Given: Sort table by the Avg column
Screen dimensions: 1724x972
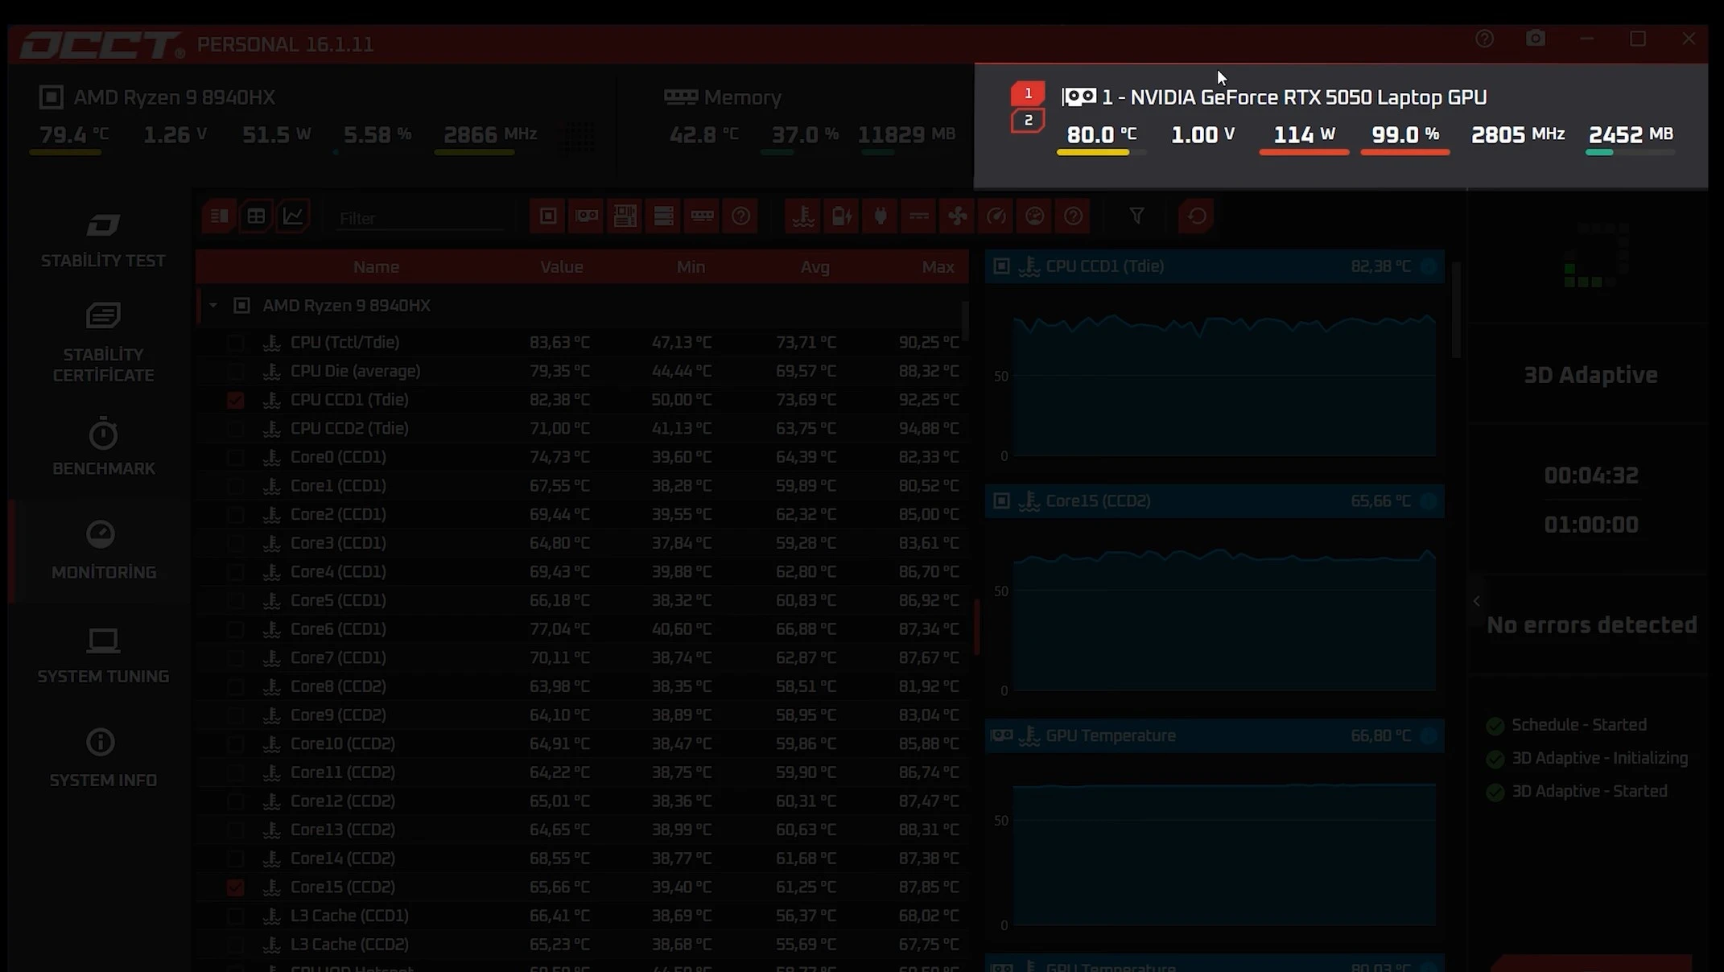Looking at the screenshot, I should 815,267.
